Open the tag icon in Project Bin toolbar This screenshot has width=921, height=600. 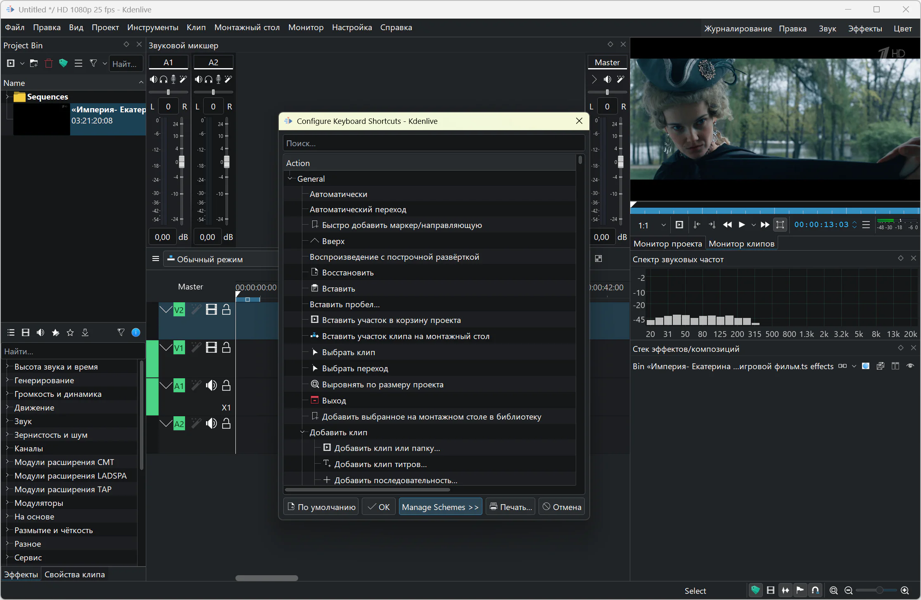pyautogui.click(x=63, y=64)
